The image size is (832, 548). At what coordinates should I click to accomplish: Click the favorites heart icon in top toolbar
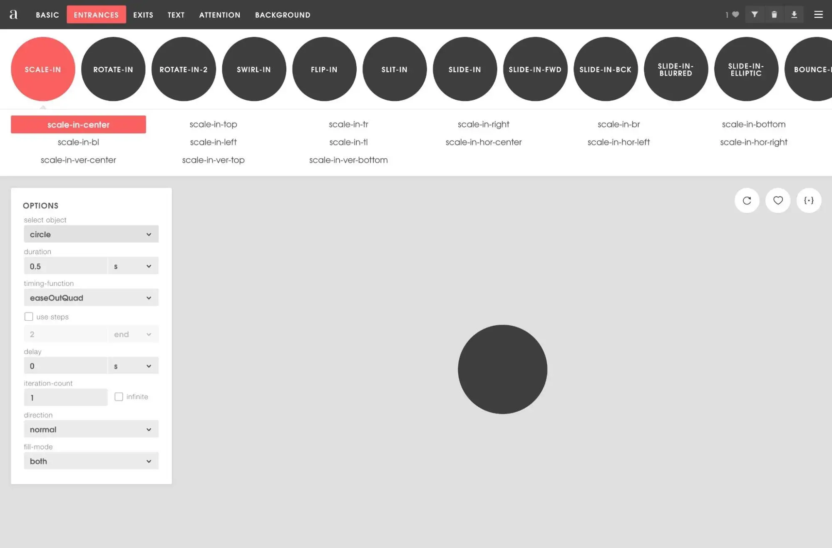(x=735, y=15)
